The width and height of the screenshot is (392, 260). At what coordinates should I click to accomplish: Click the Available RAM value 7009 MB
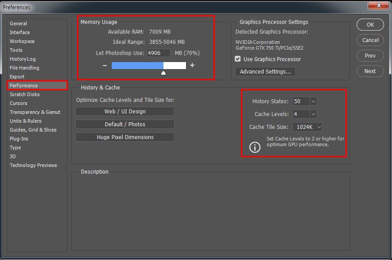coord(160,32)
